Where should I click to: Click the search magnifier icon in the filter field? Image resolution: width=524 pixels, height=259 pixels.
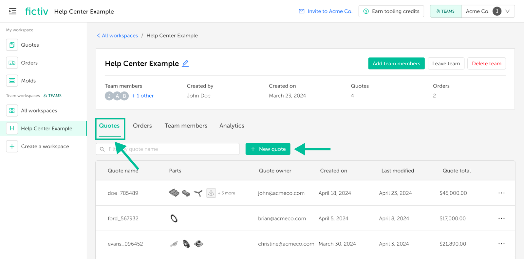[x=102, y=149]
